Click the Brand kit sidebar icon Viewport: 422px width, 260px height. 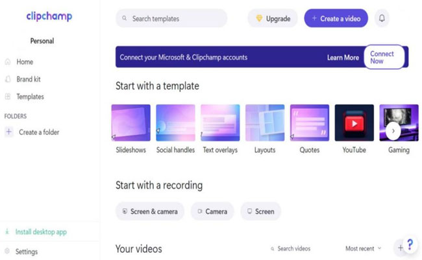8,79
